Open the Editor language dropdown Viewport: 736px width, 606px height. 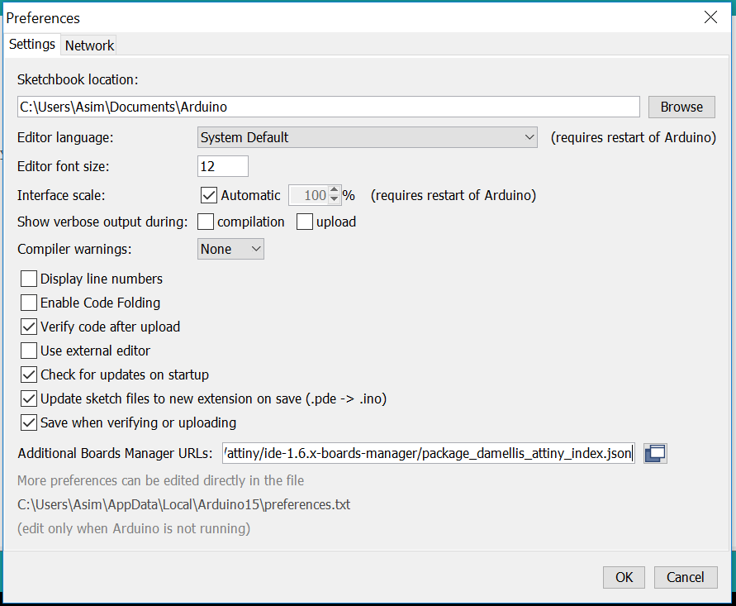(x=367, y=137)
